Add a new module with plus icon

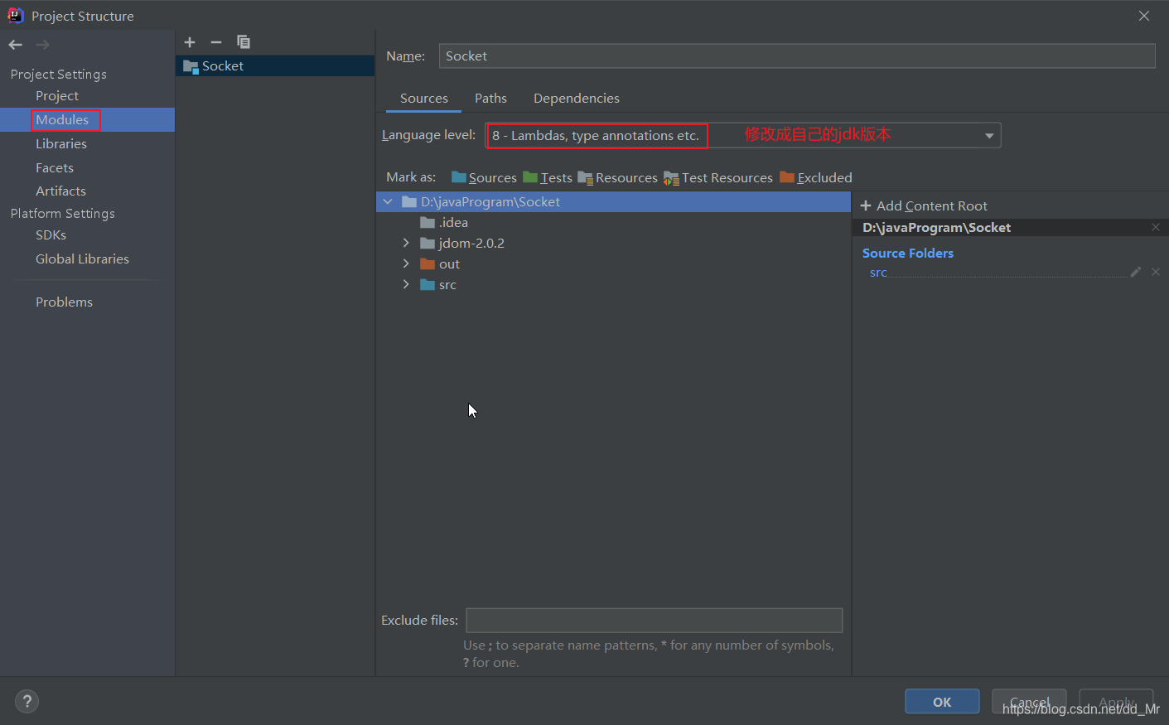pyautogui.click(x=190, y=42)
